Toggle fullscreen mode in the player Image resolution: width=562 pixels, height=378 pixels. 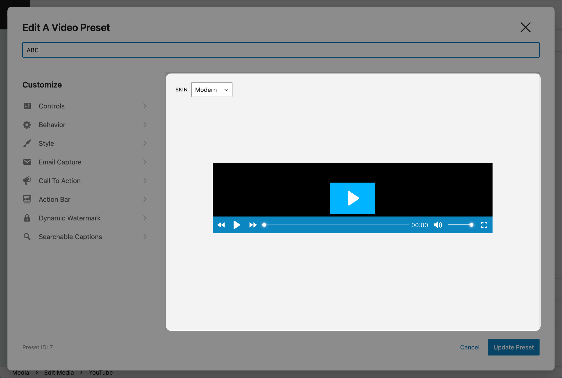484,225
